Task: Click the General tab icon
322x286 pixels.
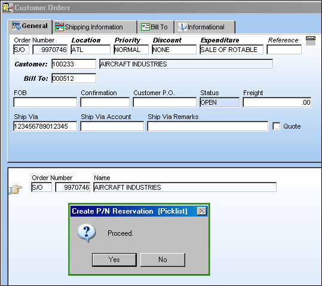Action: coord(16,26)
